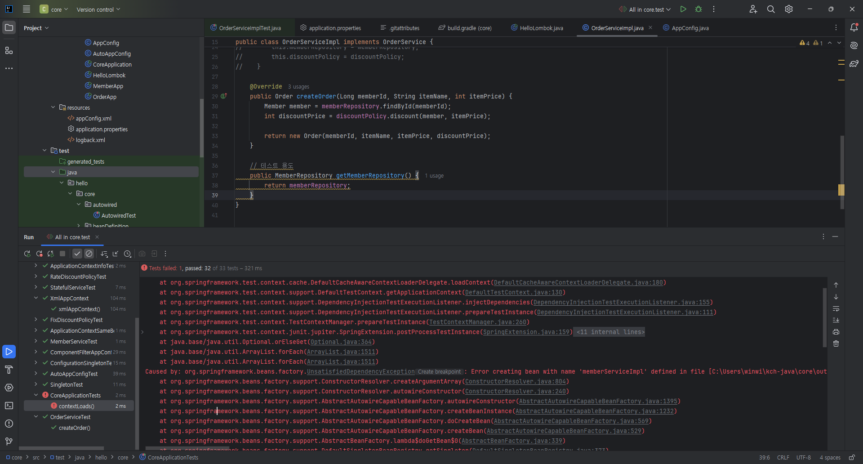The height and width of the screenshot is (464, 863).
Task: Open test history clock
Action: point(128,254)
